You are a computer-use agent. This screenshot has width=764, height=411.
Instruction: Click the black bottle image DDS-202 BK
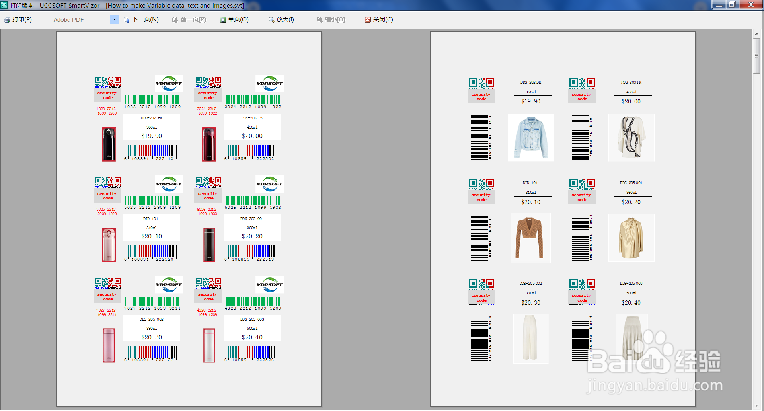pos(109,144)
